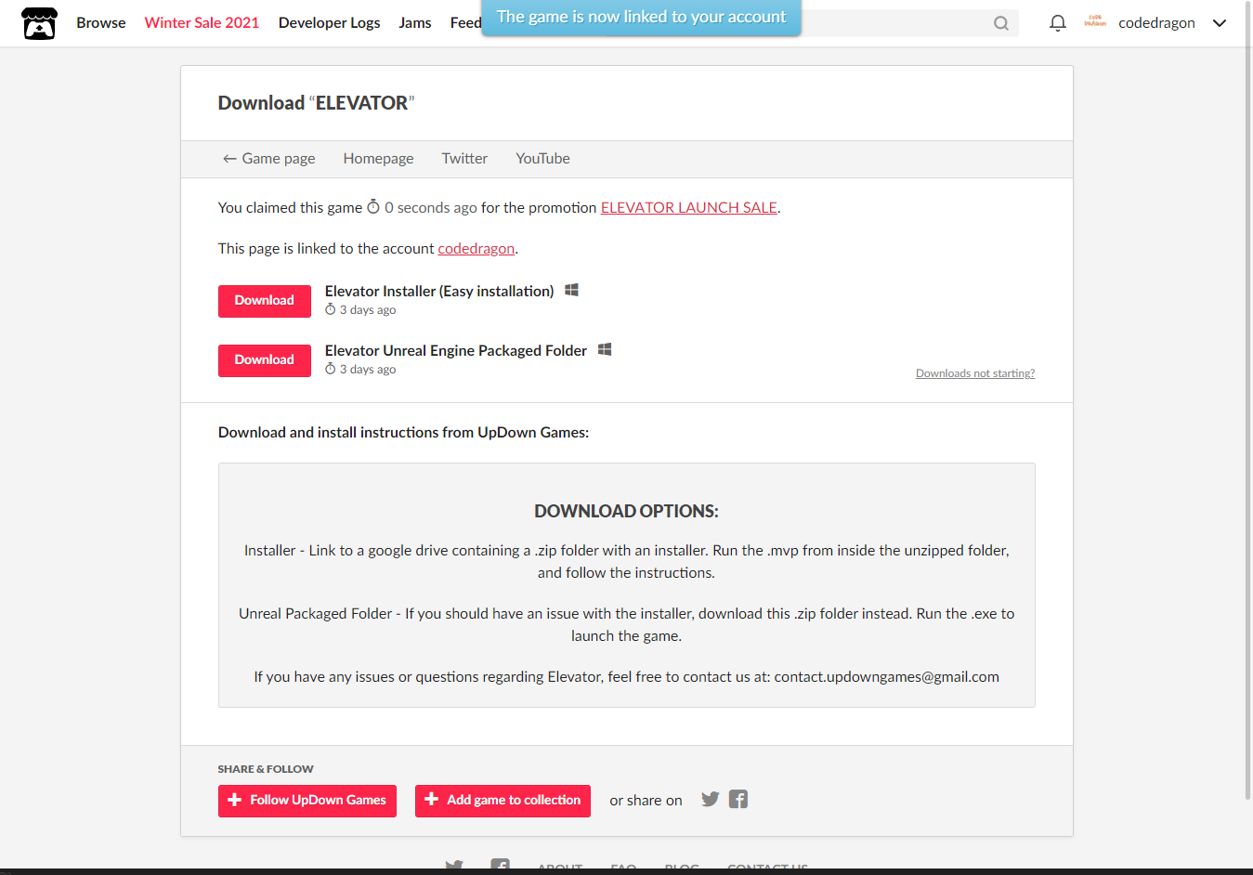Open the Jams section
The height and width of the screenshot is (875, 1253).
(415, 23)
